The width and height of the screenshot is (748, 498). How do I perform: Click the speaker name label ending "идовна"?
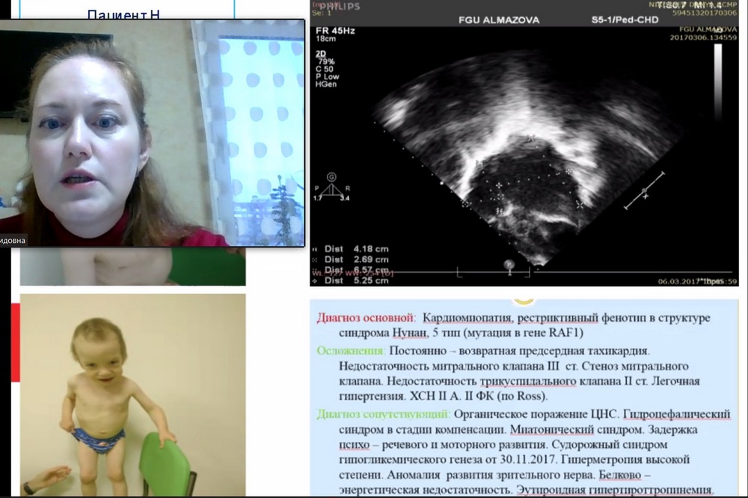tap(13, 240)
